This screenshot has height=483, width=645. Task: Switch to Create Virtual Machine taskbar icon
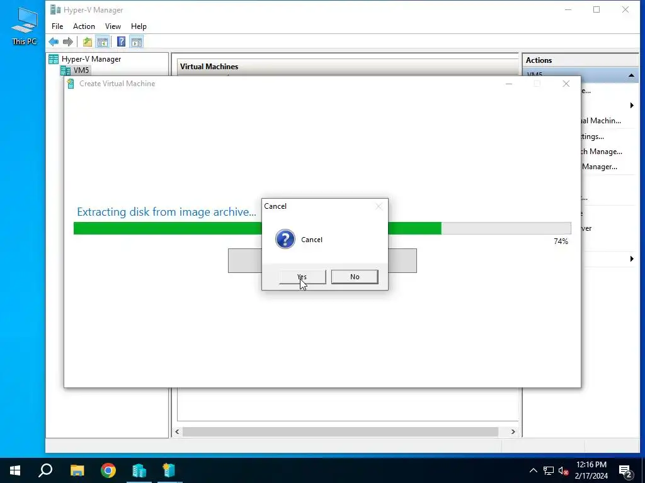tap(169, 470)
